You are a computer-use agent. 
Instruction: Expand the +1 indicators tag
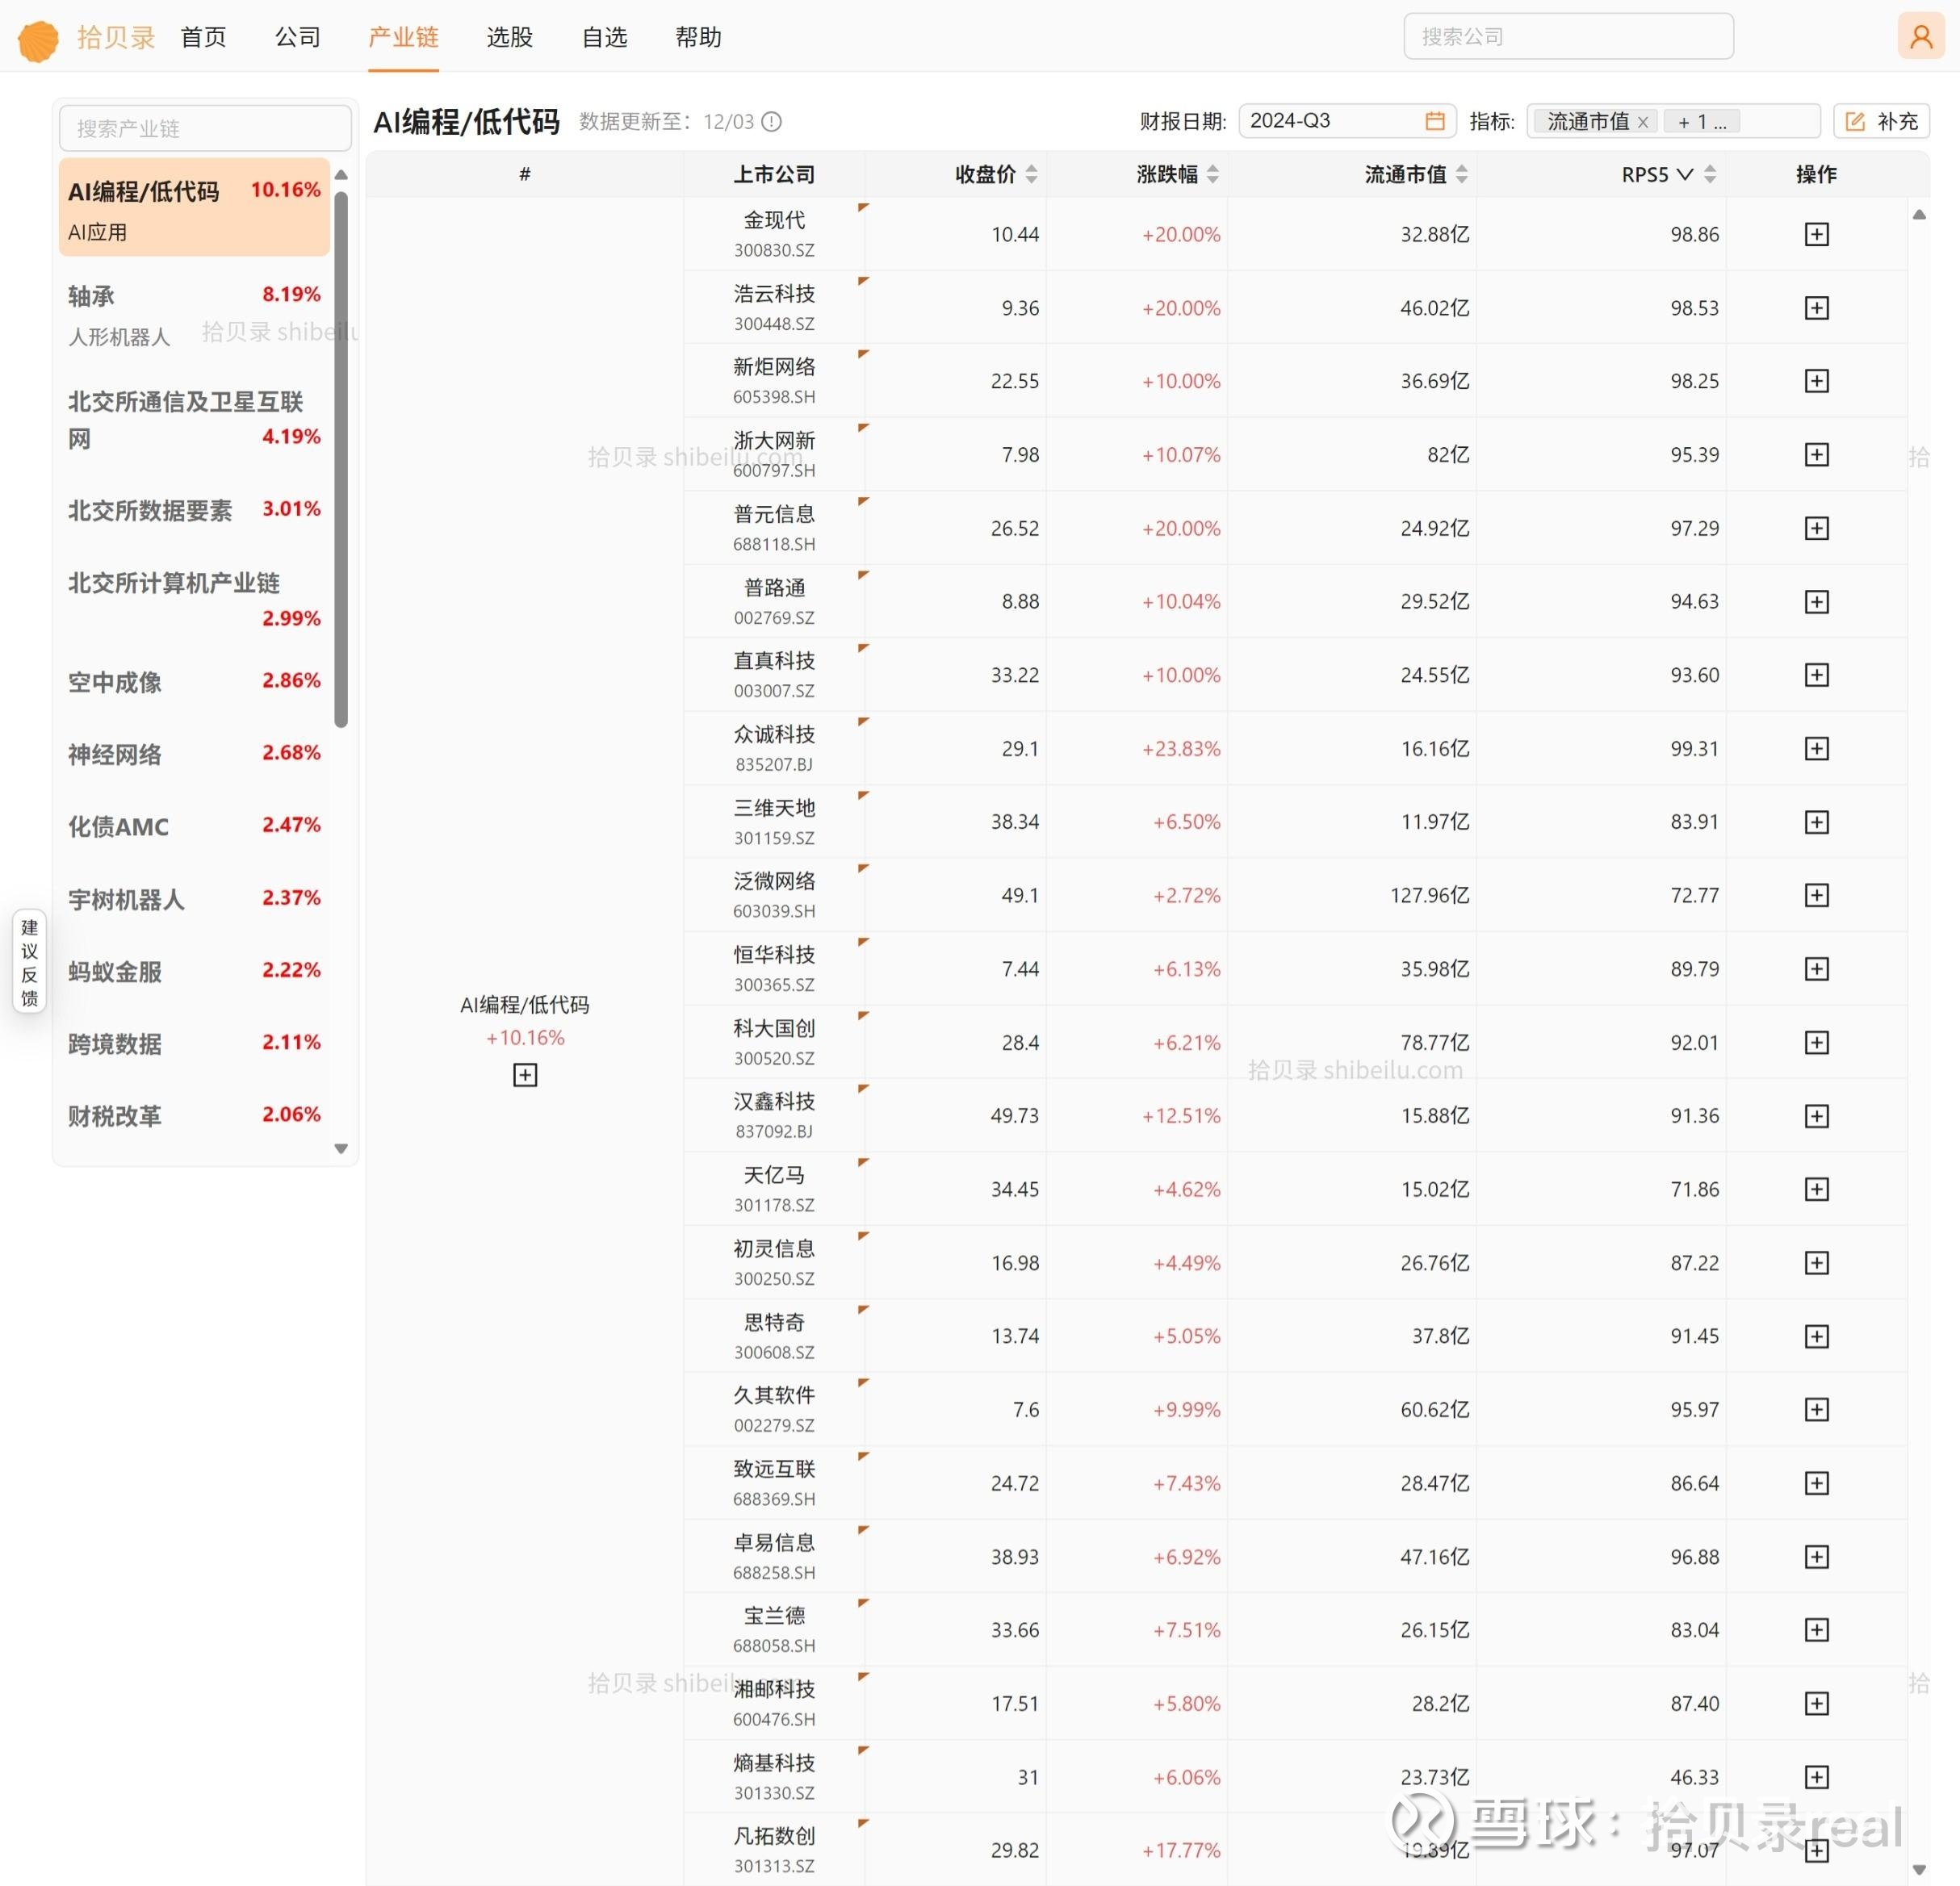click(1700, 121)
